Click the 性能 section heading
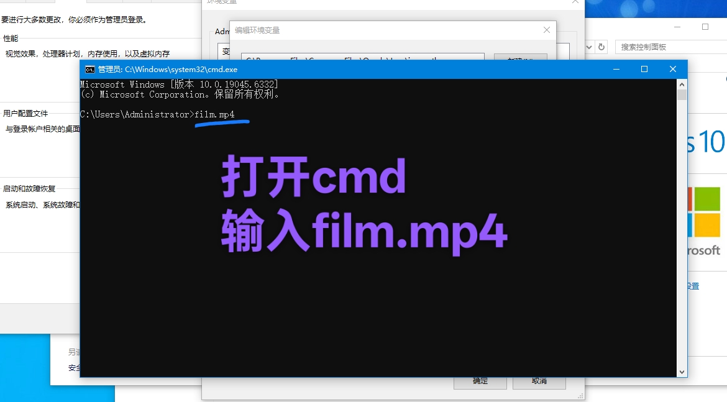The width and height of the screenshot is (727, 402). (x=11, y=39)
